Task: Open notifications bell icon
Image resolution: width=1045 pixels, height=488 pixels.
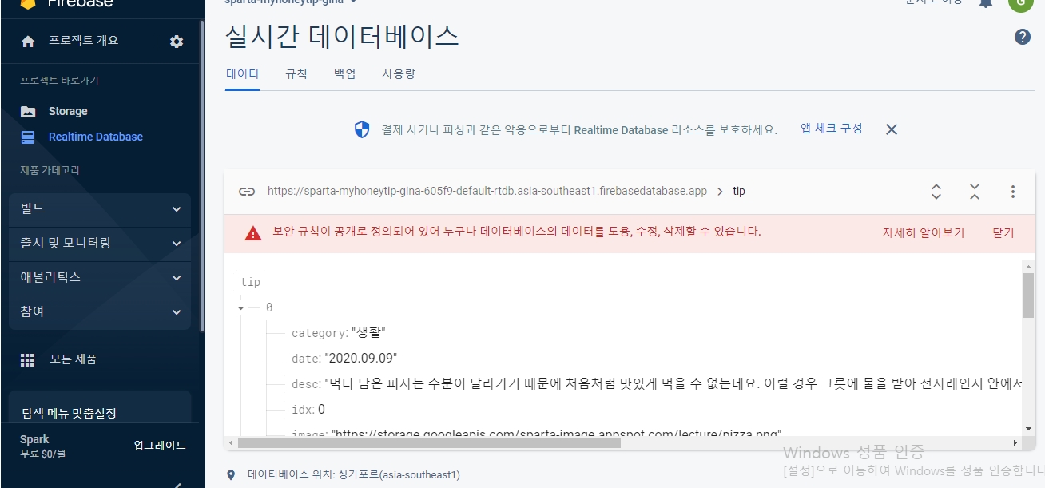Action: tap(986, 3)
